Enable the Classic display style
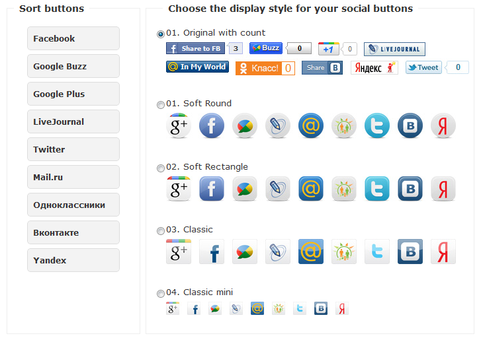Image resolution: width=483 pixels, height=340 pixels. pos(161,231)
